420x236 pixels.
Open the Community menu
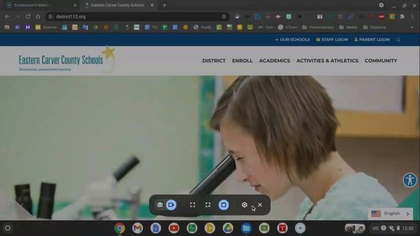[x=381, y=61]
